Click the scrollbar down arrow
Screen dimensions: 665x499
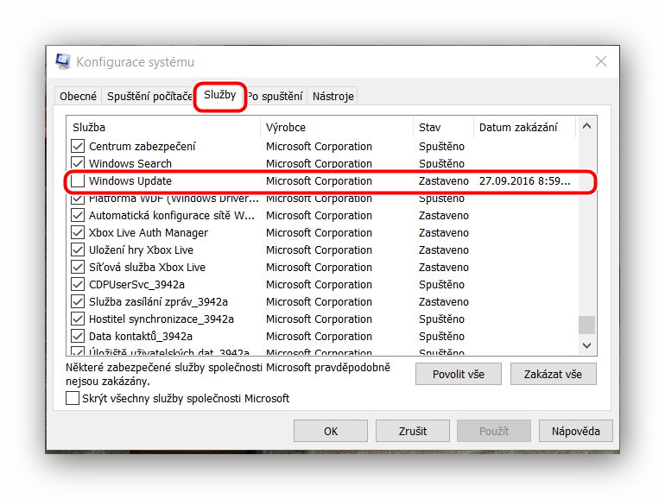click(586, 345)
